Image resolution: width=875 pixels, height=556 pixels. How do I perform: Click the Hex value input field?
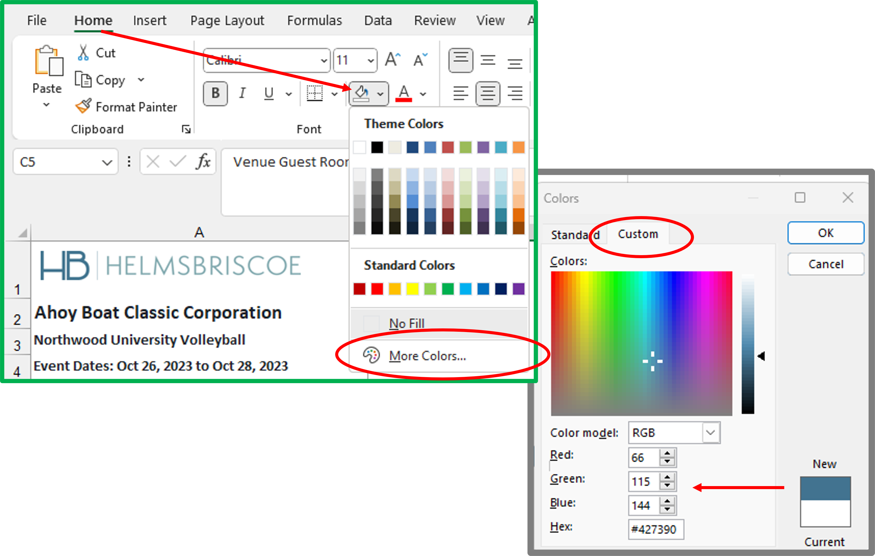pos(655,529)
